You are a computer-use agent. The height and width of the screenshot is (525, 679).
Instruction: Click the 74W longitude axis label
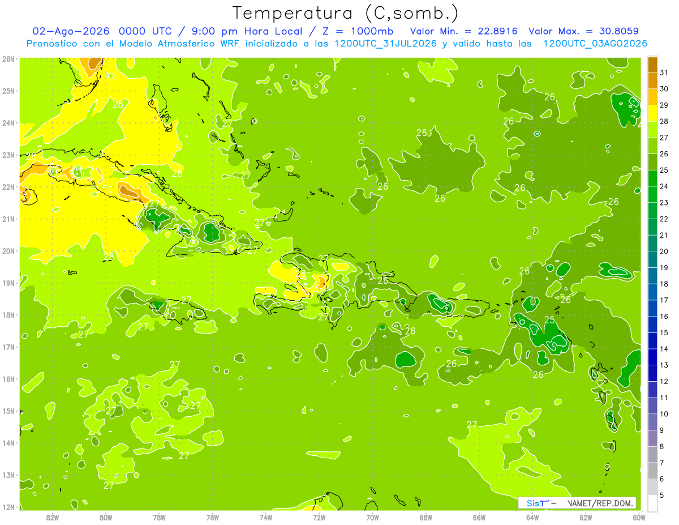265,518
